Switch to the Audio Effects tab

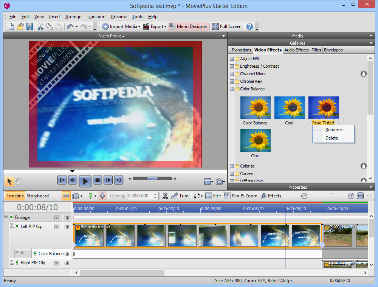coord(296,50)
